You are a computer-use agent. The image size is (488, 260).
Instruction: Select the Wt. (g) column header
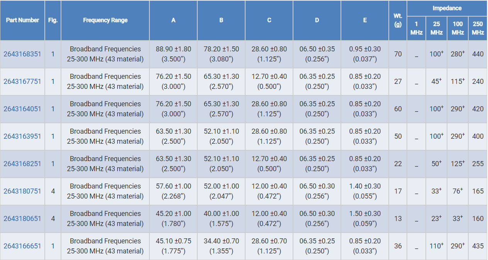[x=398, y=20]
